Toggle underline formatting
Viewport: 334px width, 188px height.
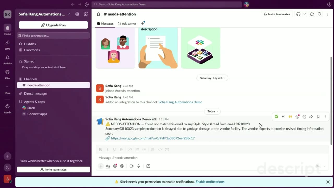point(114,150)
